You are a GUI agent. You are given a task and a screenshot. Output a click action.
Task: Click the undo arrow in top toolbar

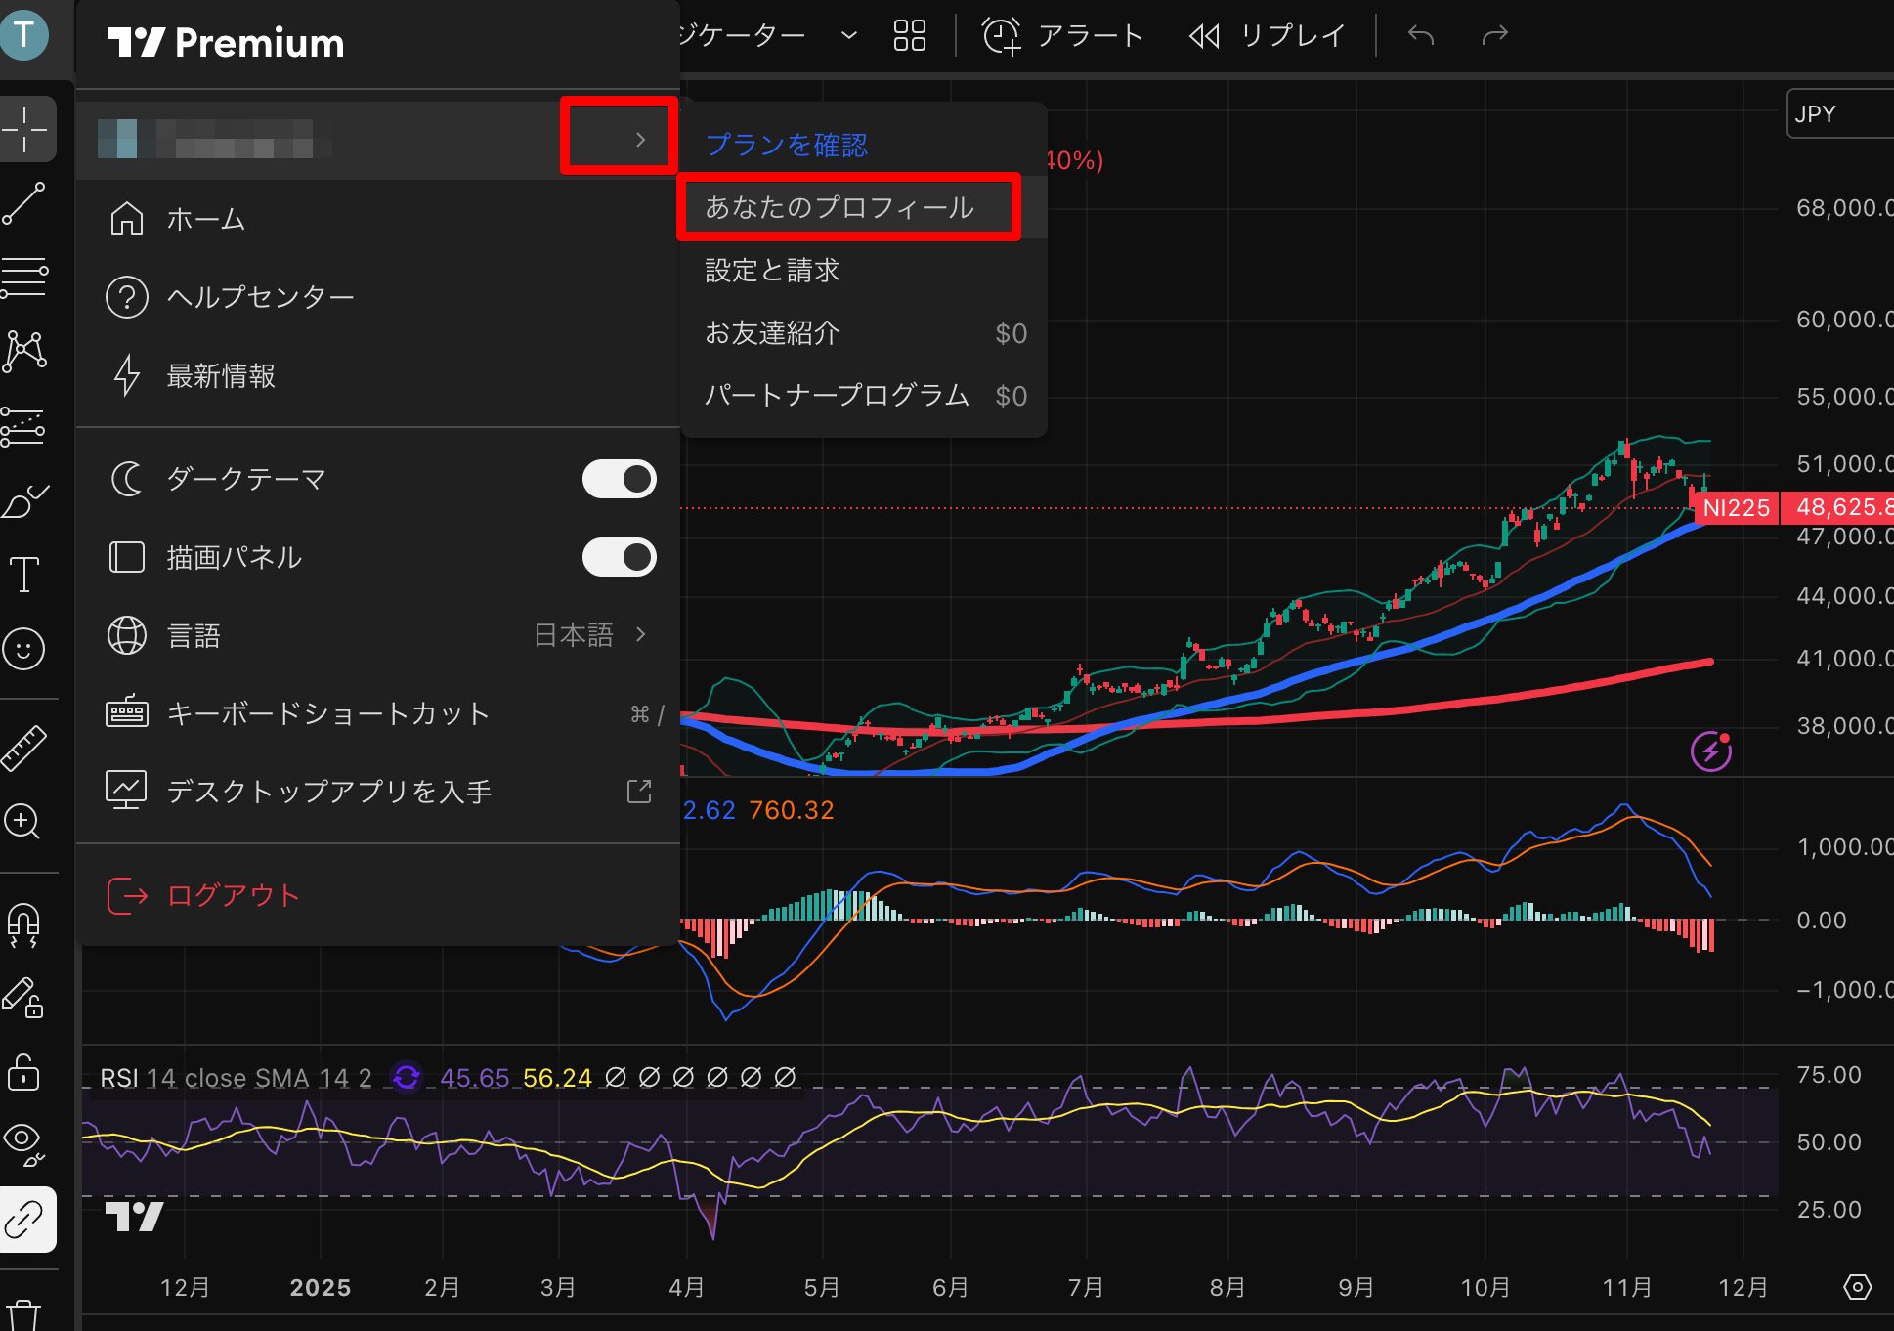[x=1420, y=36]
